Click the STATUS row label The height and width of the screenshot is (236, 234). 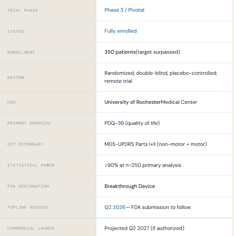[x=16, y=31]
